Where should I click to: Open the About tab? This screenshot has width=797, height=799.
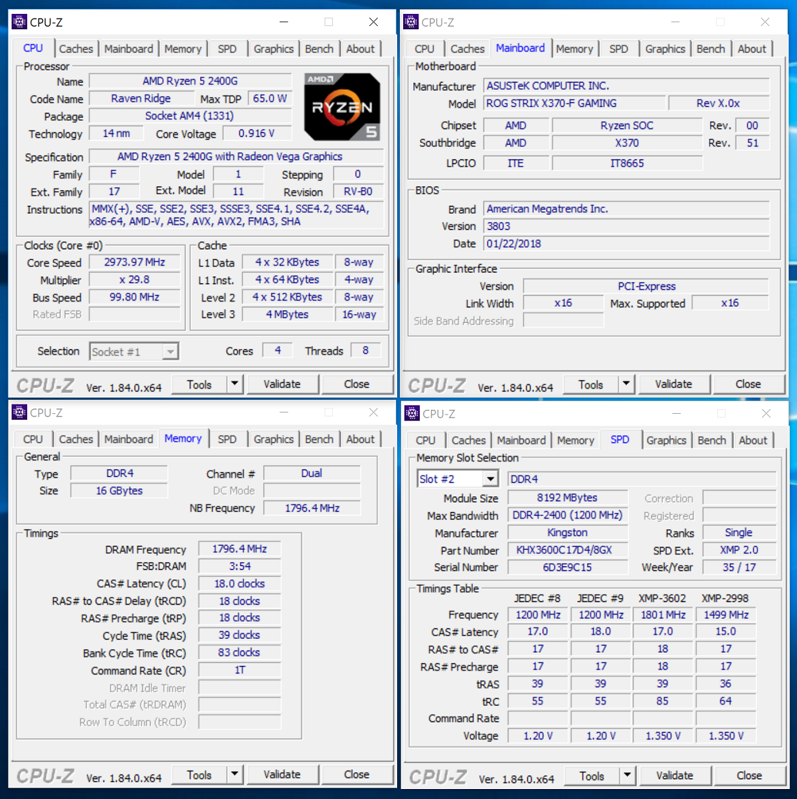tap(361, 48)
